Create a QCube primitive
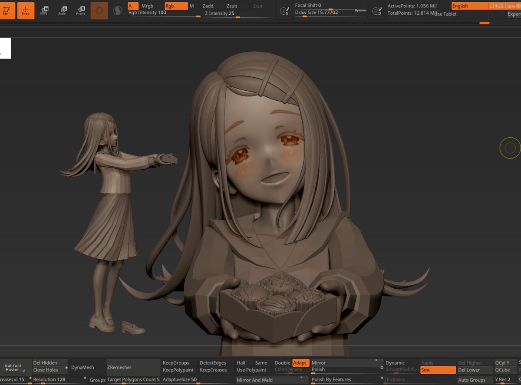The width and height of the screenshot is (521, 385). (505, 370)
